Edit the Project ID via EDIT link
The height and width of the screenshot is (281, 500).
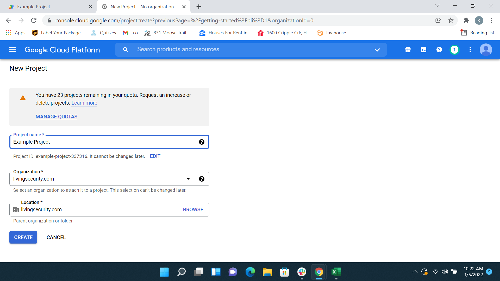155,156
